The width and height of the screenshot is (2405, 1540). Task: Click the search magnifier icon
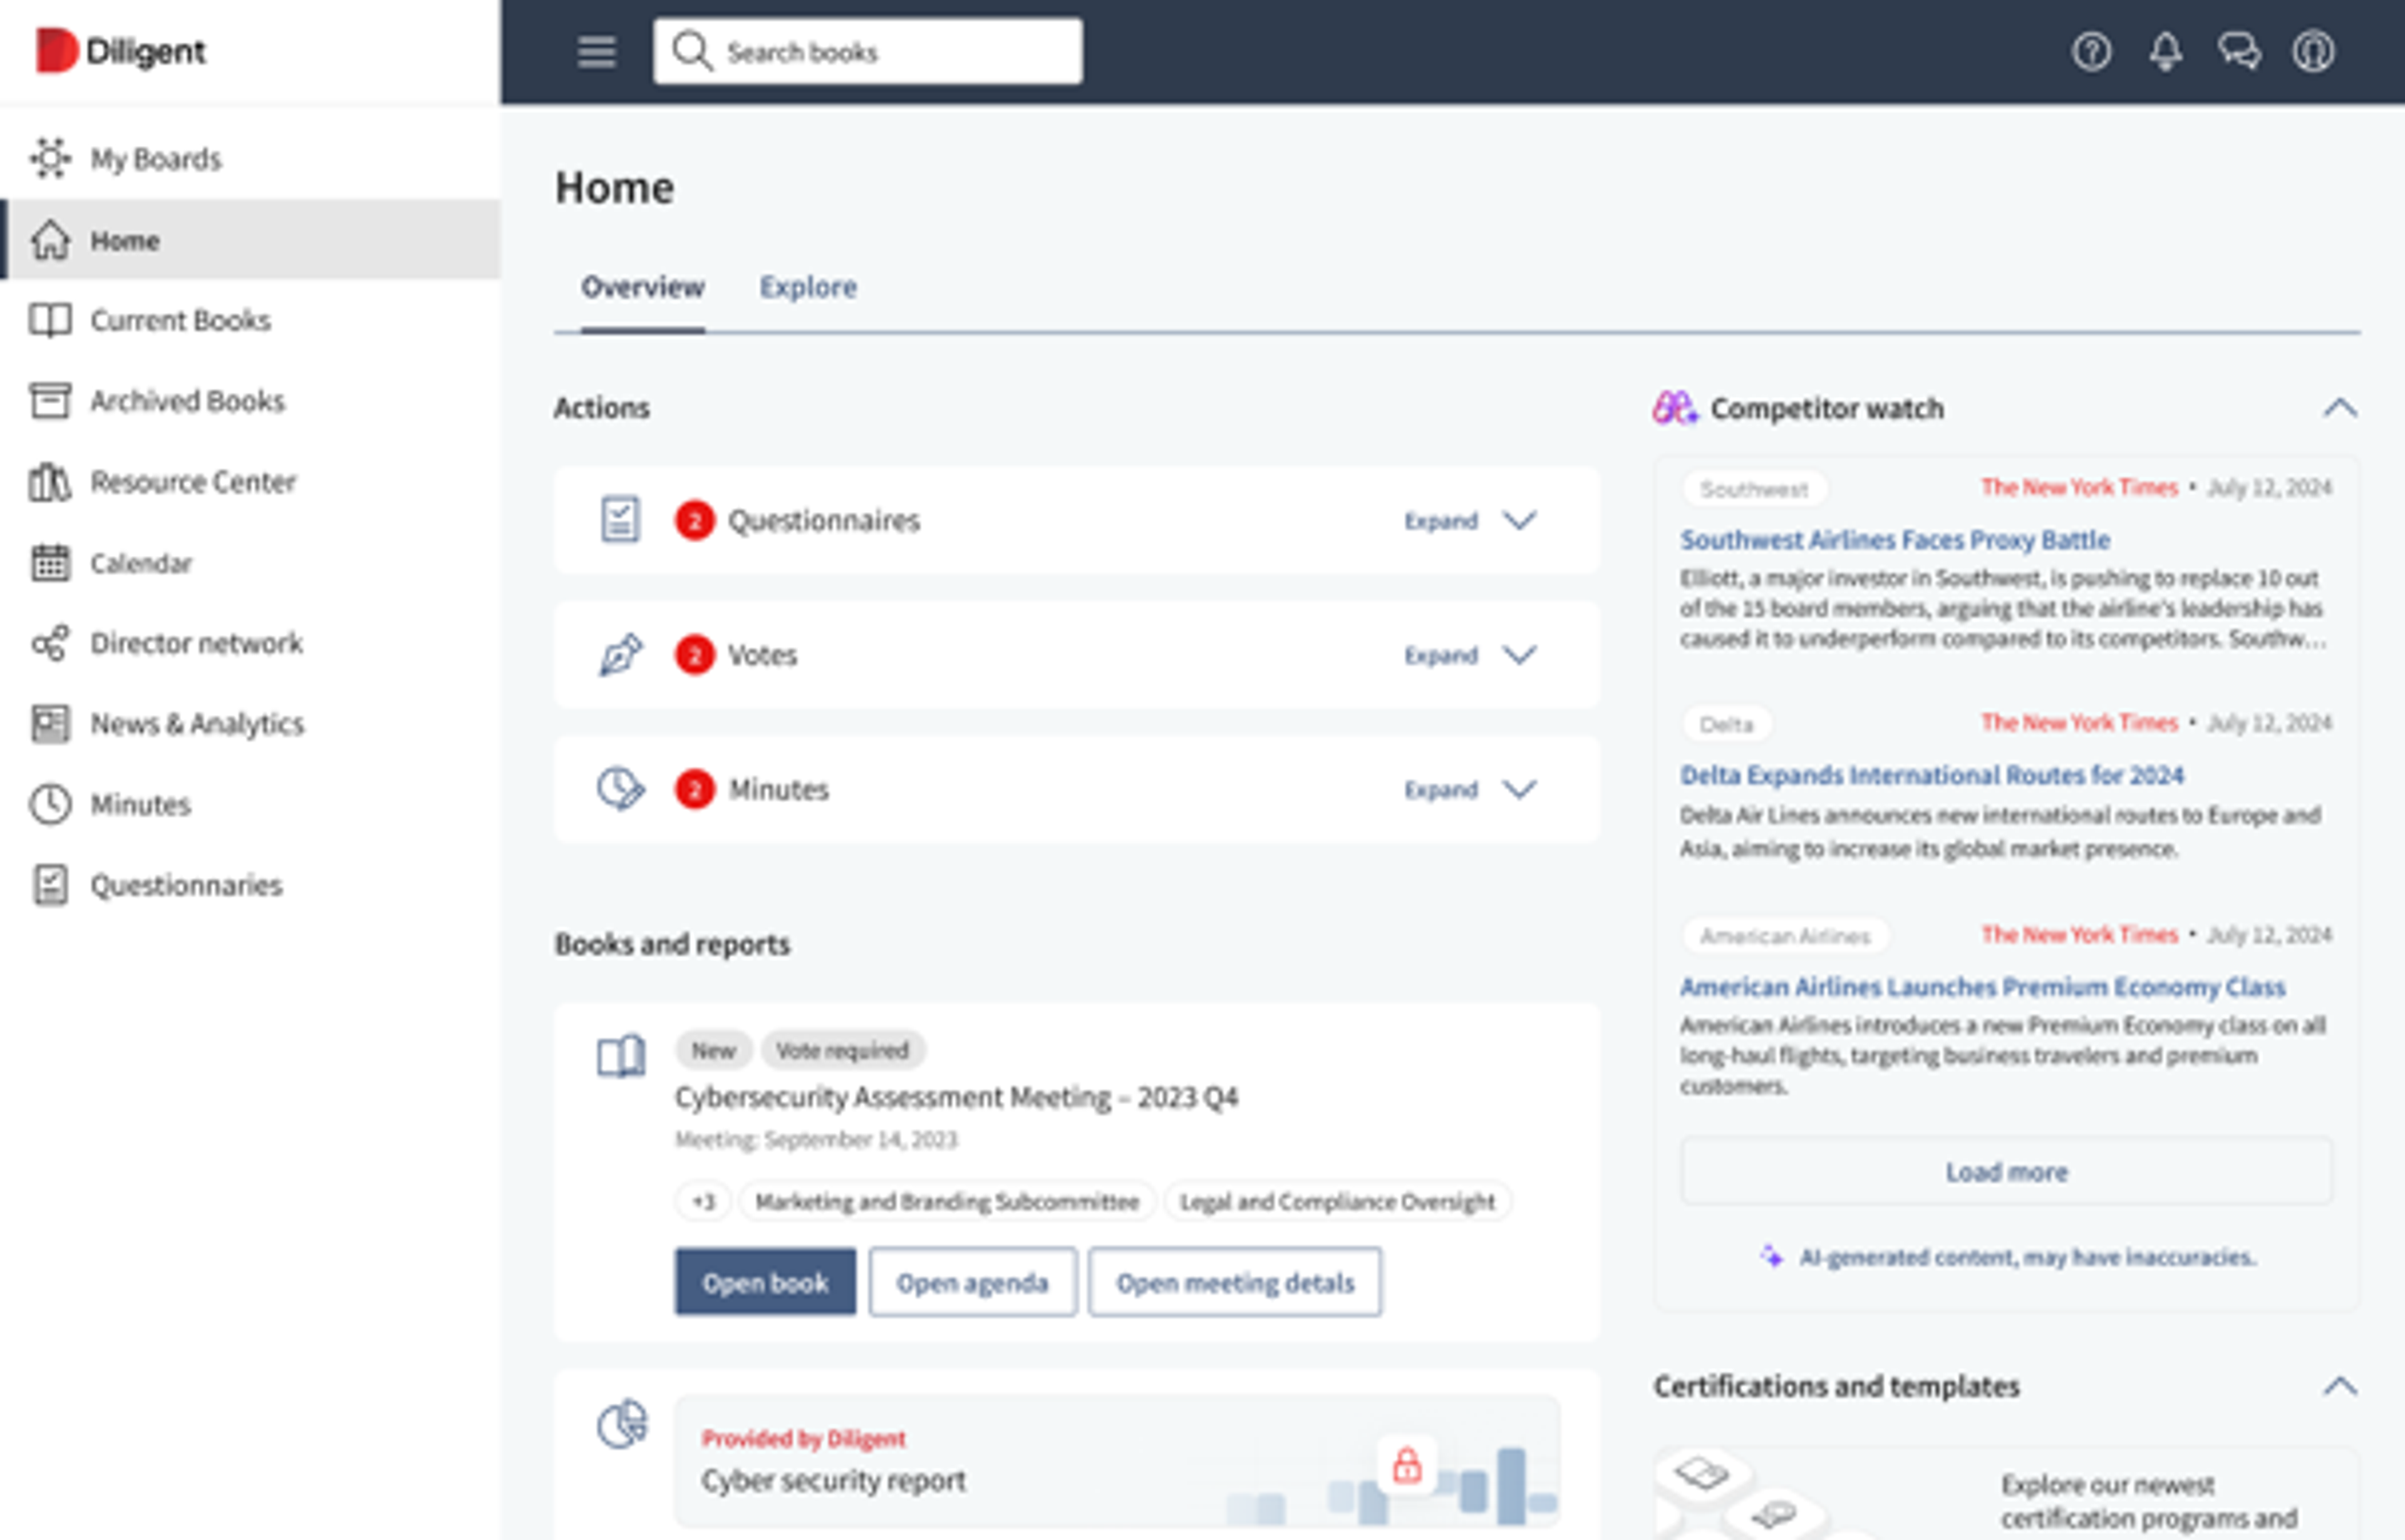tap(691, 51)
